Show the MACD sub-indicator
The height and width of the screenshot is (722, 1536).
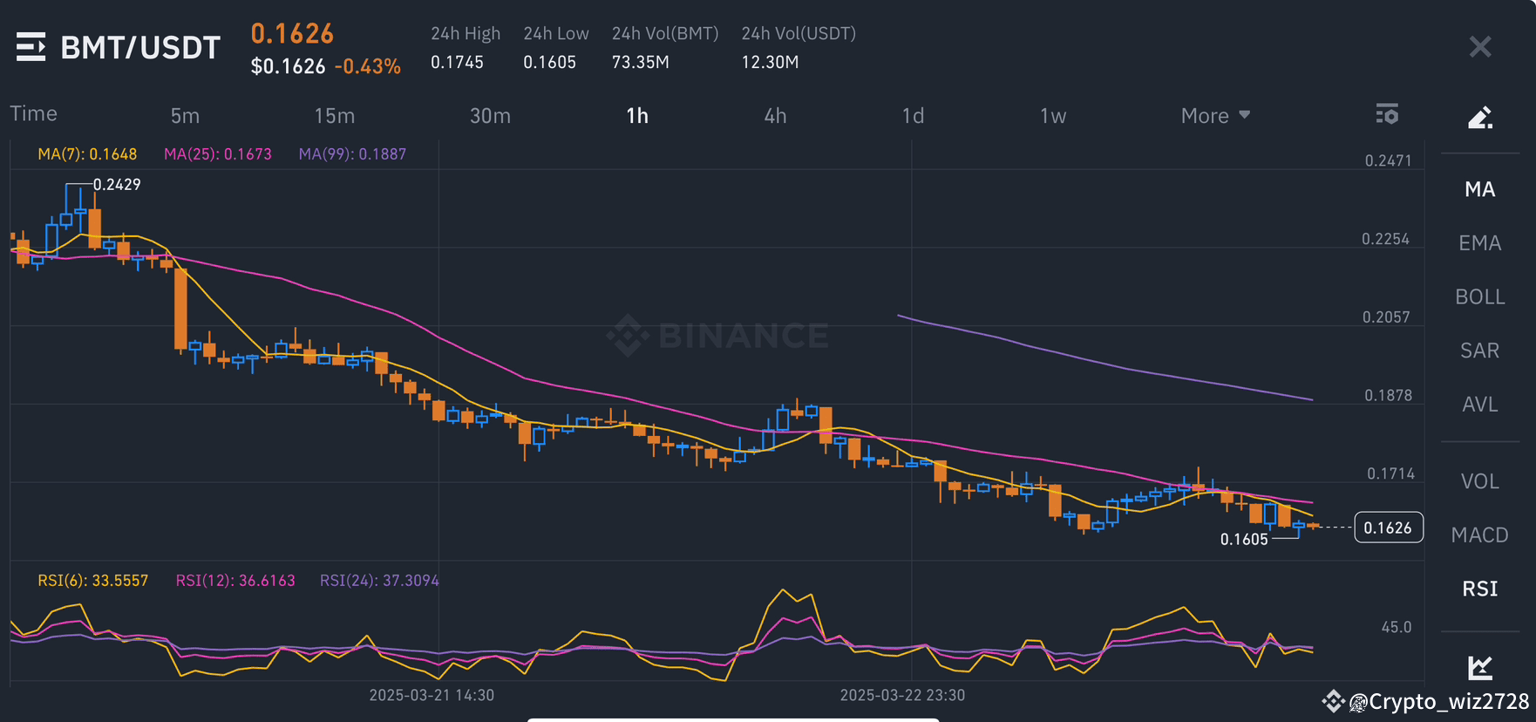pos(1480,535)
